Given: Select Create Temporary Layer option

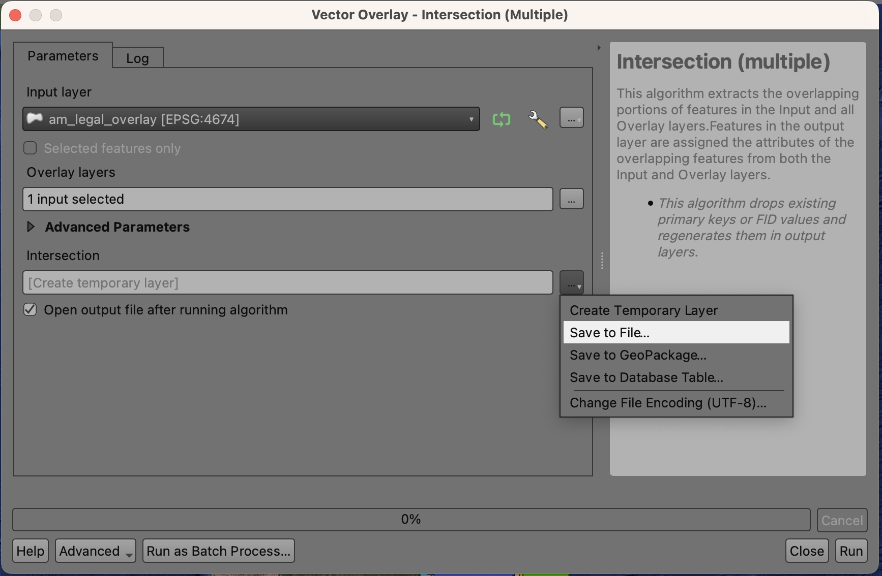Looking at the screenshot, I should [643, 310].
